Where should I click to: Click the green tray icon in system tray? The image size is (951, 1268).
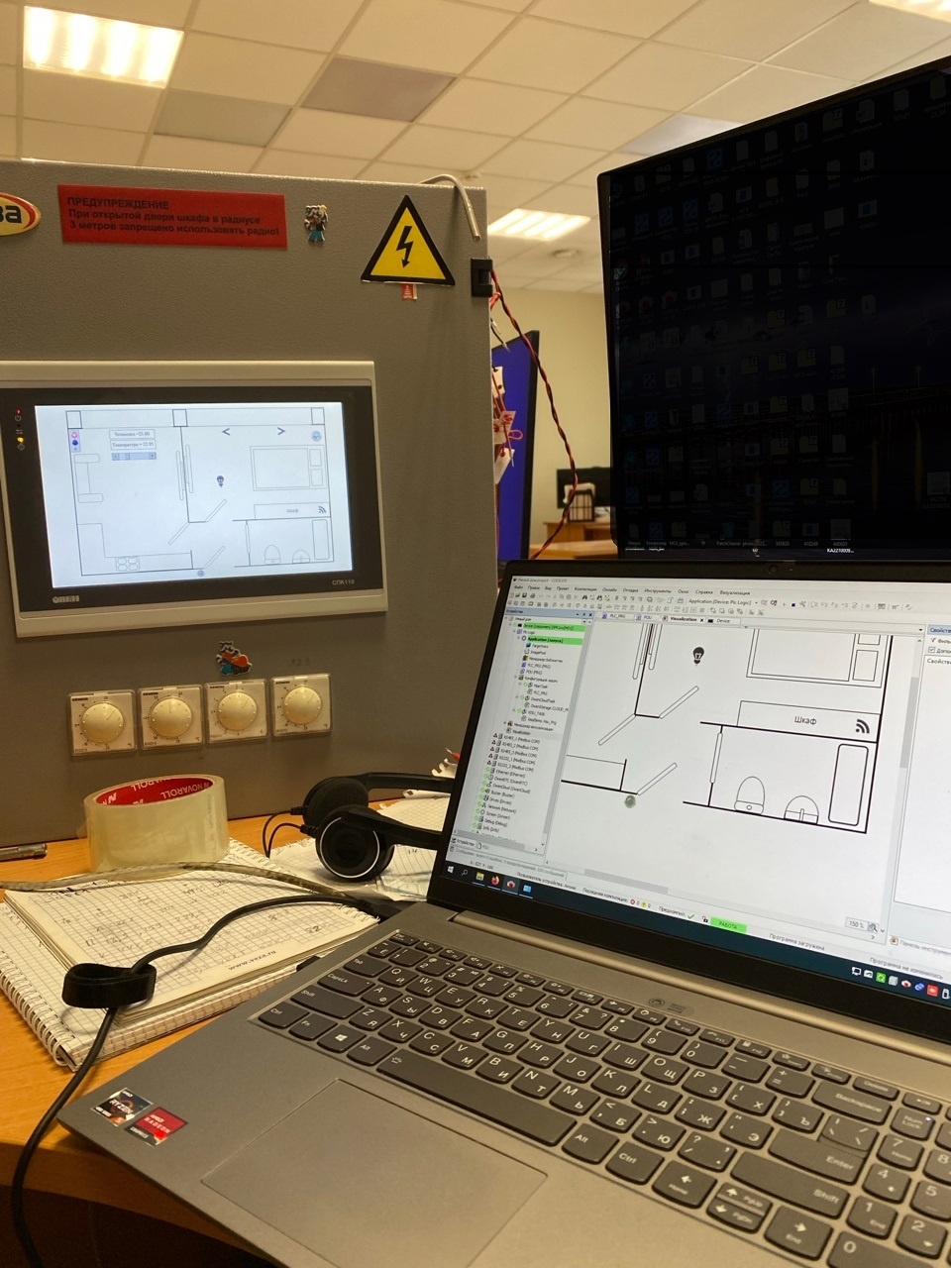881,979
